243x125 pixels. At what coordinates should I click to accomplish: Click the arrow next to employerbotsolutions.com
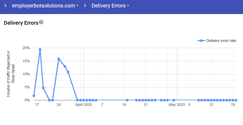pyautogui.click(x=77, y=6)
